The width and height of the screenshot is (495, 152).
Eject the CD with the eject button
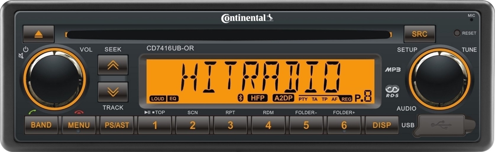click(38, 34)
